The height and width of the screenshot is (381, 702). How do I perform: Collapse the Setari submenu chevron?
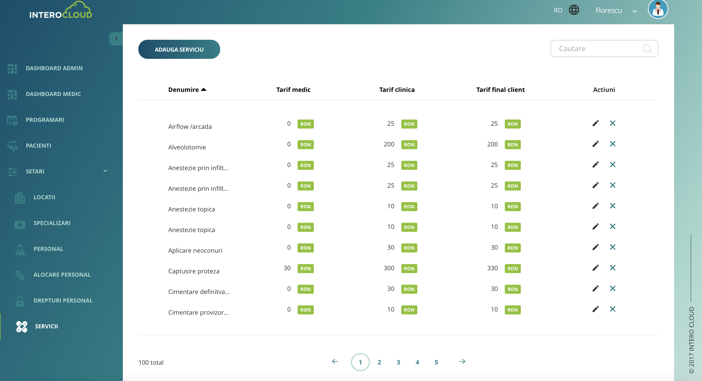pyautogui.click(x=105, y=171)
